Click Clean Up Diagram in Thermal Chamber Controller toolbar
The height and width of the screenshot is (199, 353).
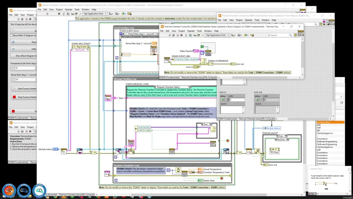pos(129,14)
